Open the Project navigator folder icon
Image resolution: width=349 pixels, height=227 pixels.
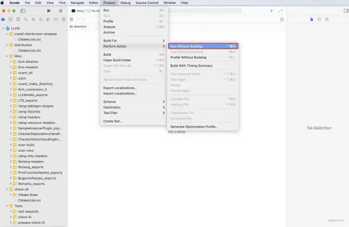[3, 20]
